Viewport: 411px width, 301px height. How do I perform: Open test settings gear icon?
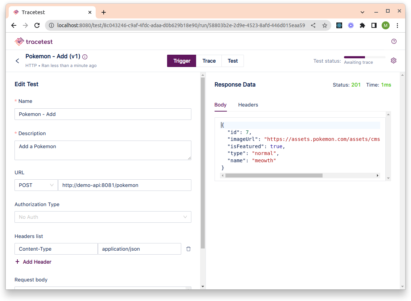pyautogui.click(x=394, y=60)
